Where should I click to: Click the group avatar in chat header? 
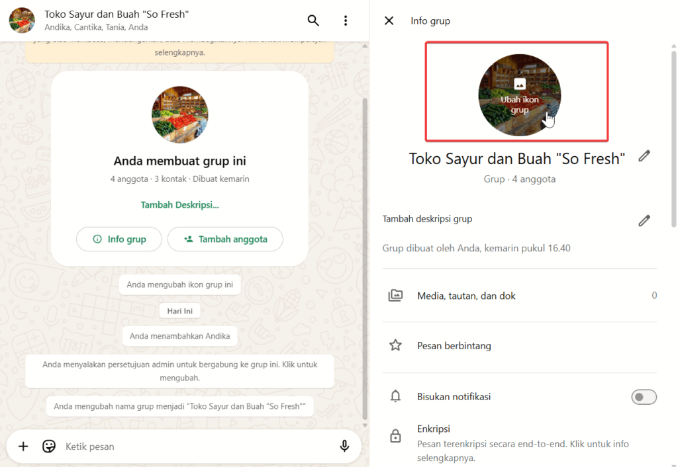coord(22,21)
